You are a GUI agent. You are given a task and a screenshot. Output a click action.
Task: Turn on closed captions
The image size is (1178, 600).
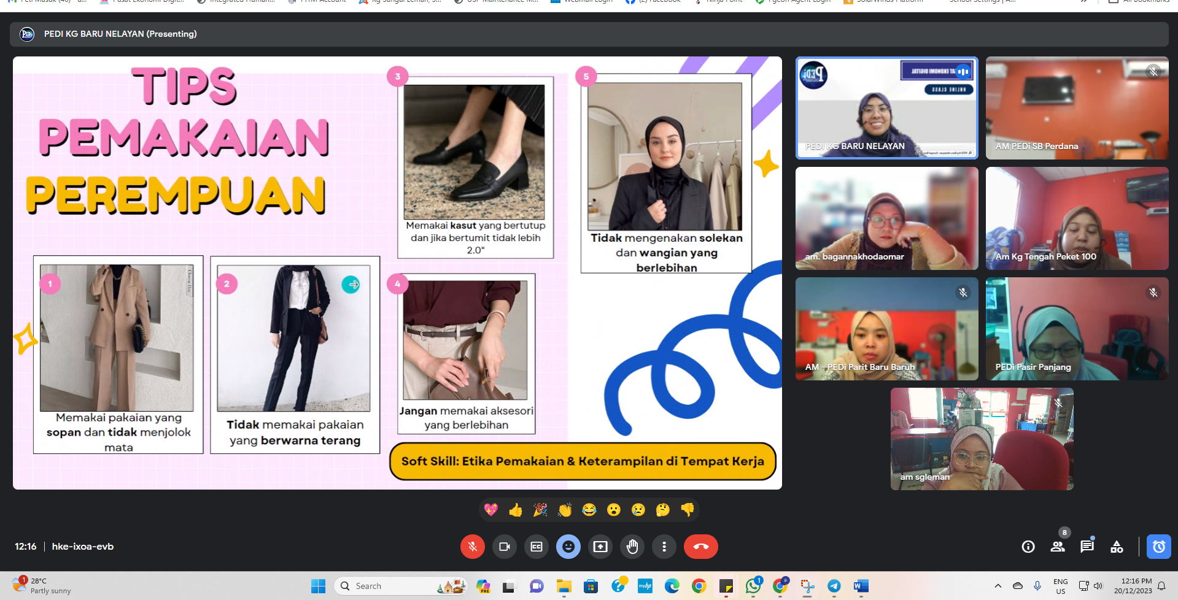click(x=537, y=547)
